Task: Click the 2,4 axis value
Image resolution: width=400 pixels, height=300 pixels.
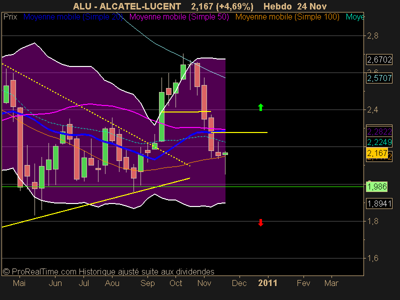Action: [372, 109]
